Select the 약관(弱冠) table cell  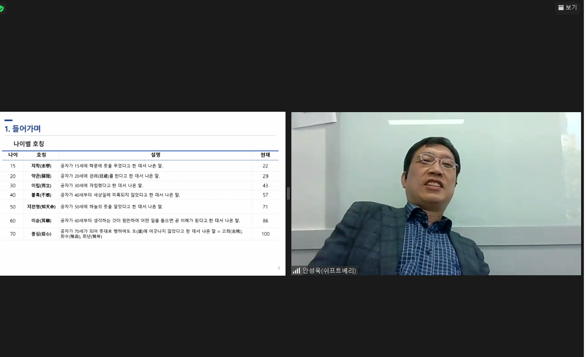pyautogui.click(x=41, y=176)
